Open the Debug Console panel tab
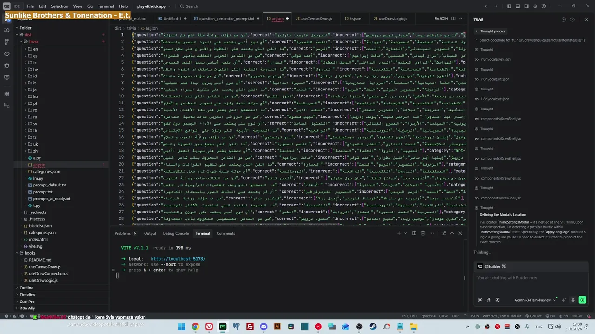The height and width of the screenshot is (334, 595). pyautogui.click(x=176, y=233)
